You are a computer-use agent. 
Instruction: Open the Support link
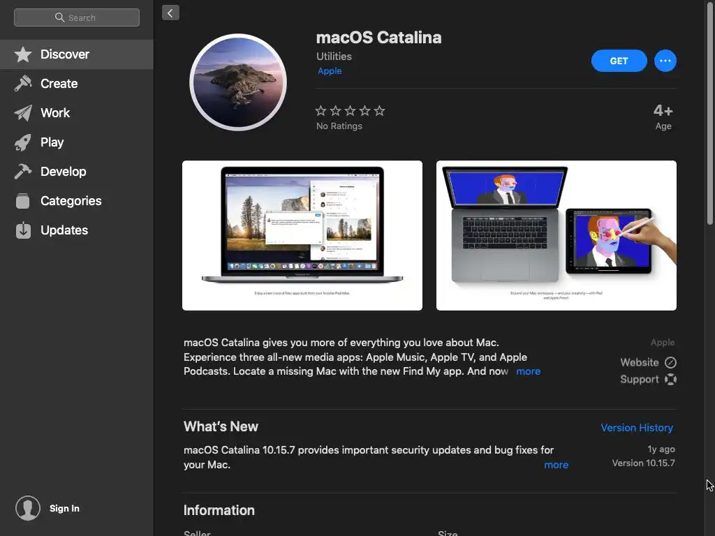coord(648,379)
